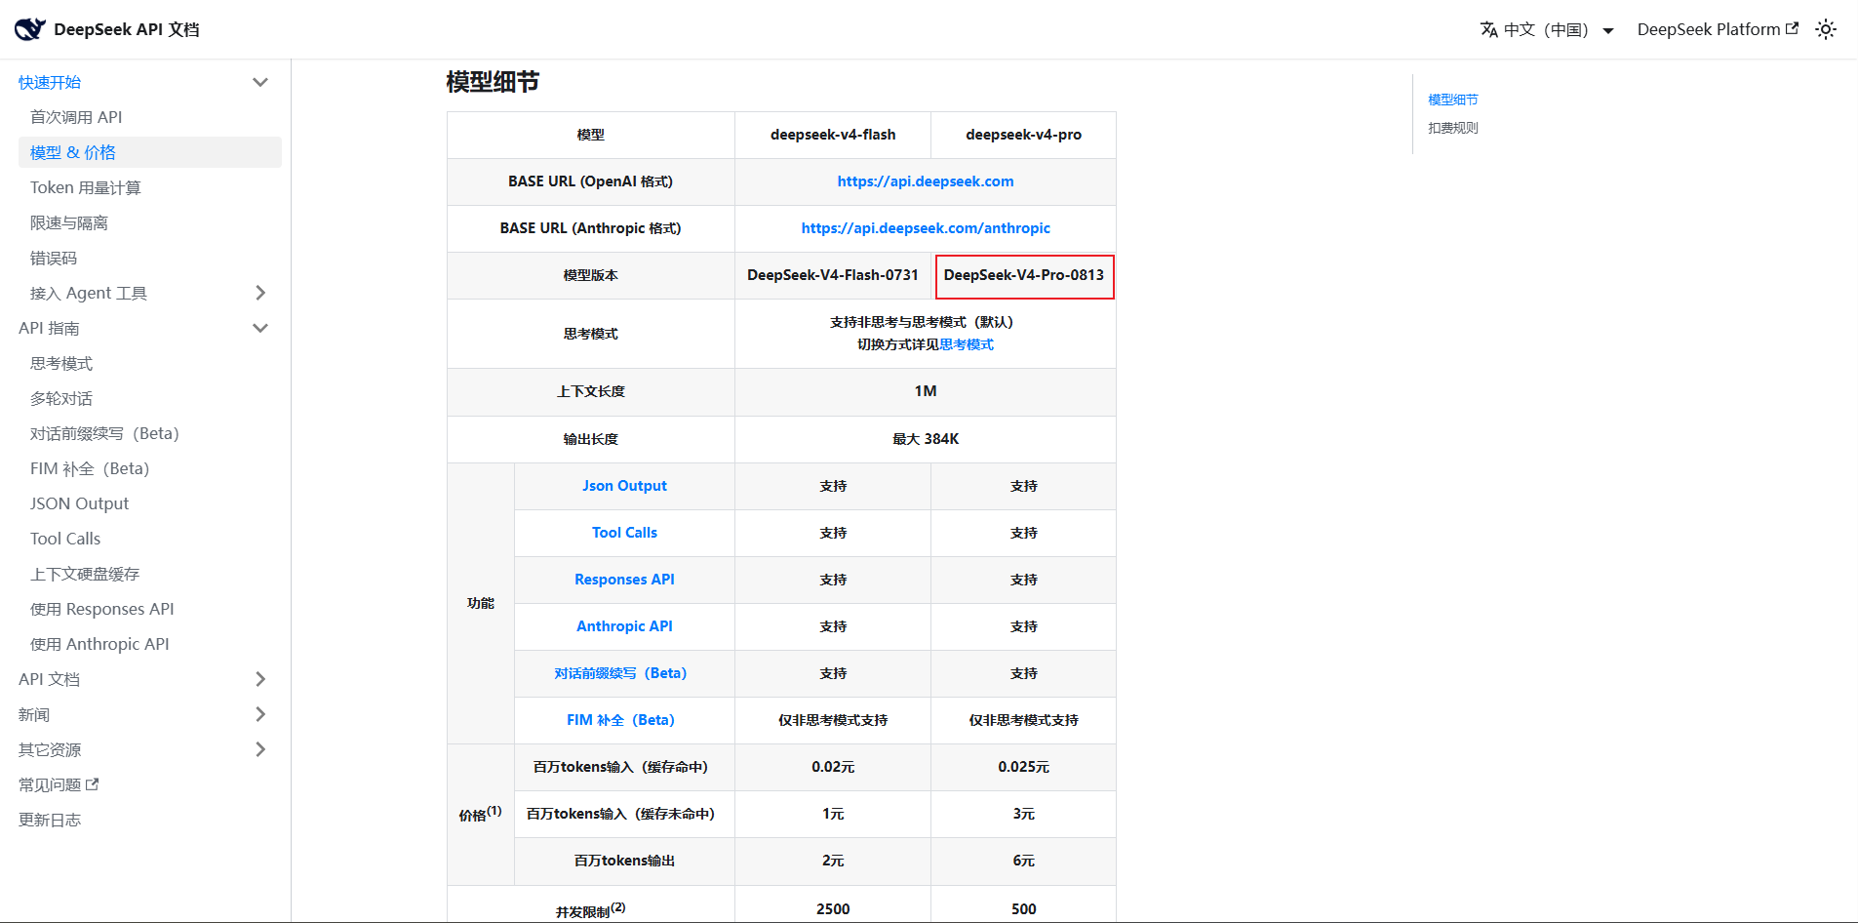Click https://api.deepseek.com base URL link

926,181
